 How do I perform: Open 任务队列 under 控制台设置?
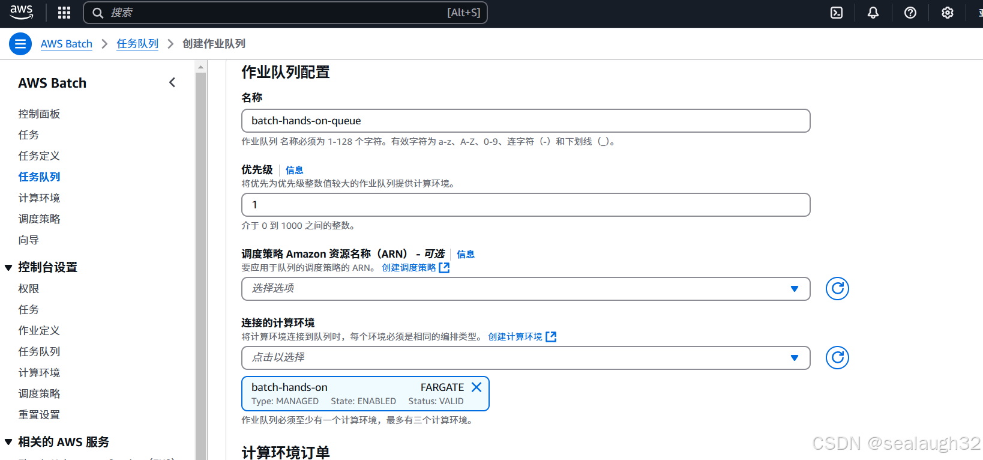click(x=39, y=352)
